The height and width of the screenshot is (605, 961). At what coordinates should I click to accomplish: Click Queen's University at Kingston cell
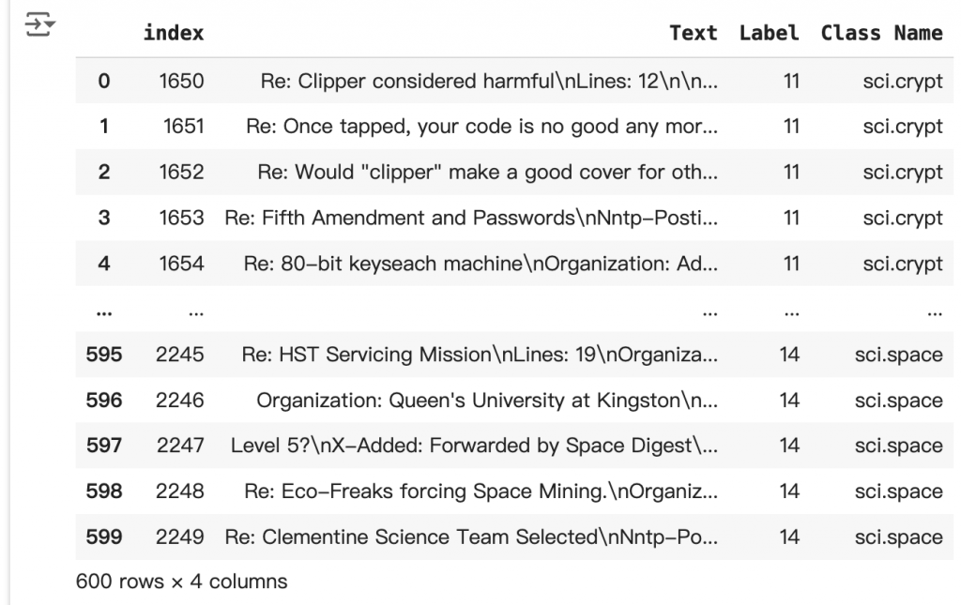click(487, 401)
